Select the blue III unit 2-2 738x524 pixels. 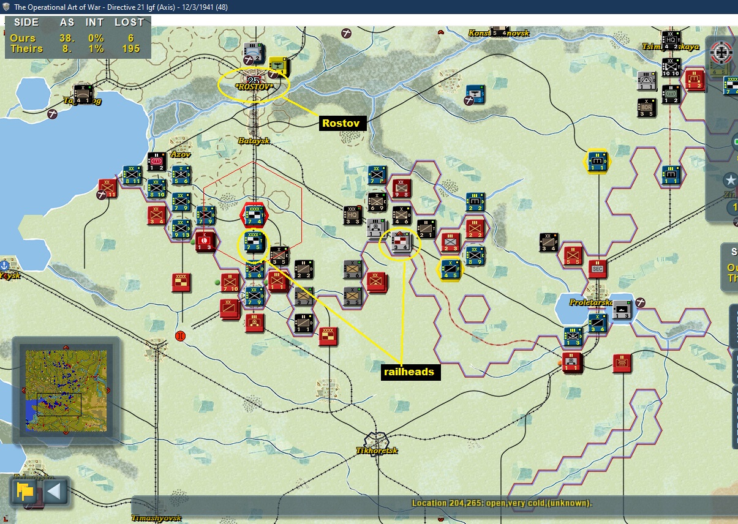click(x=475, y=202)
